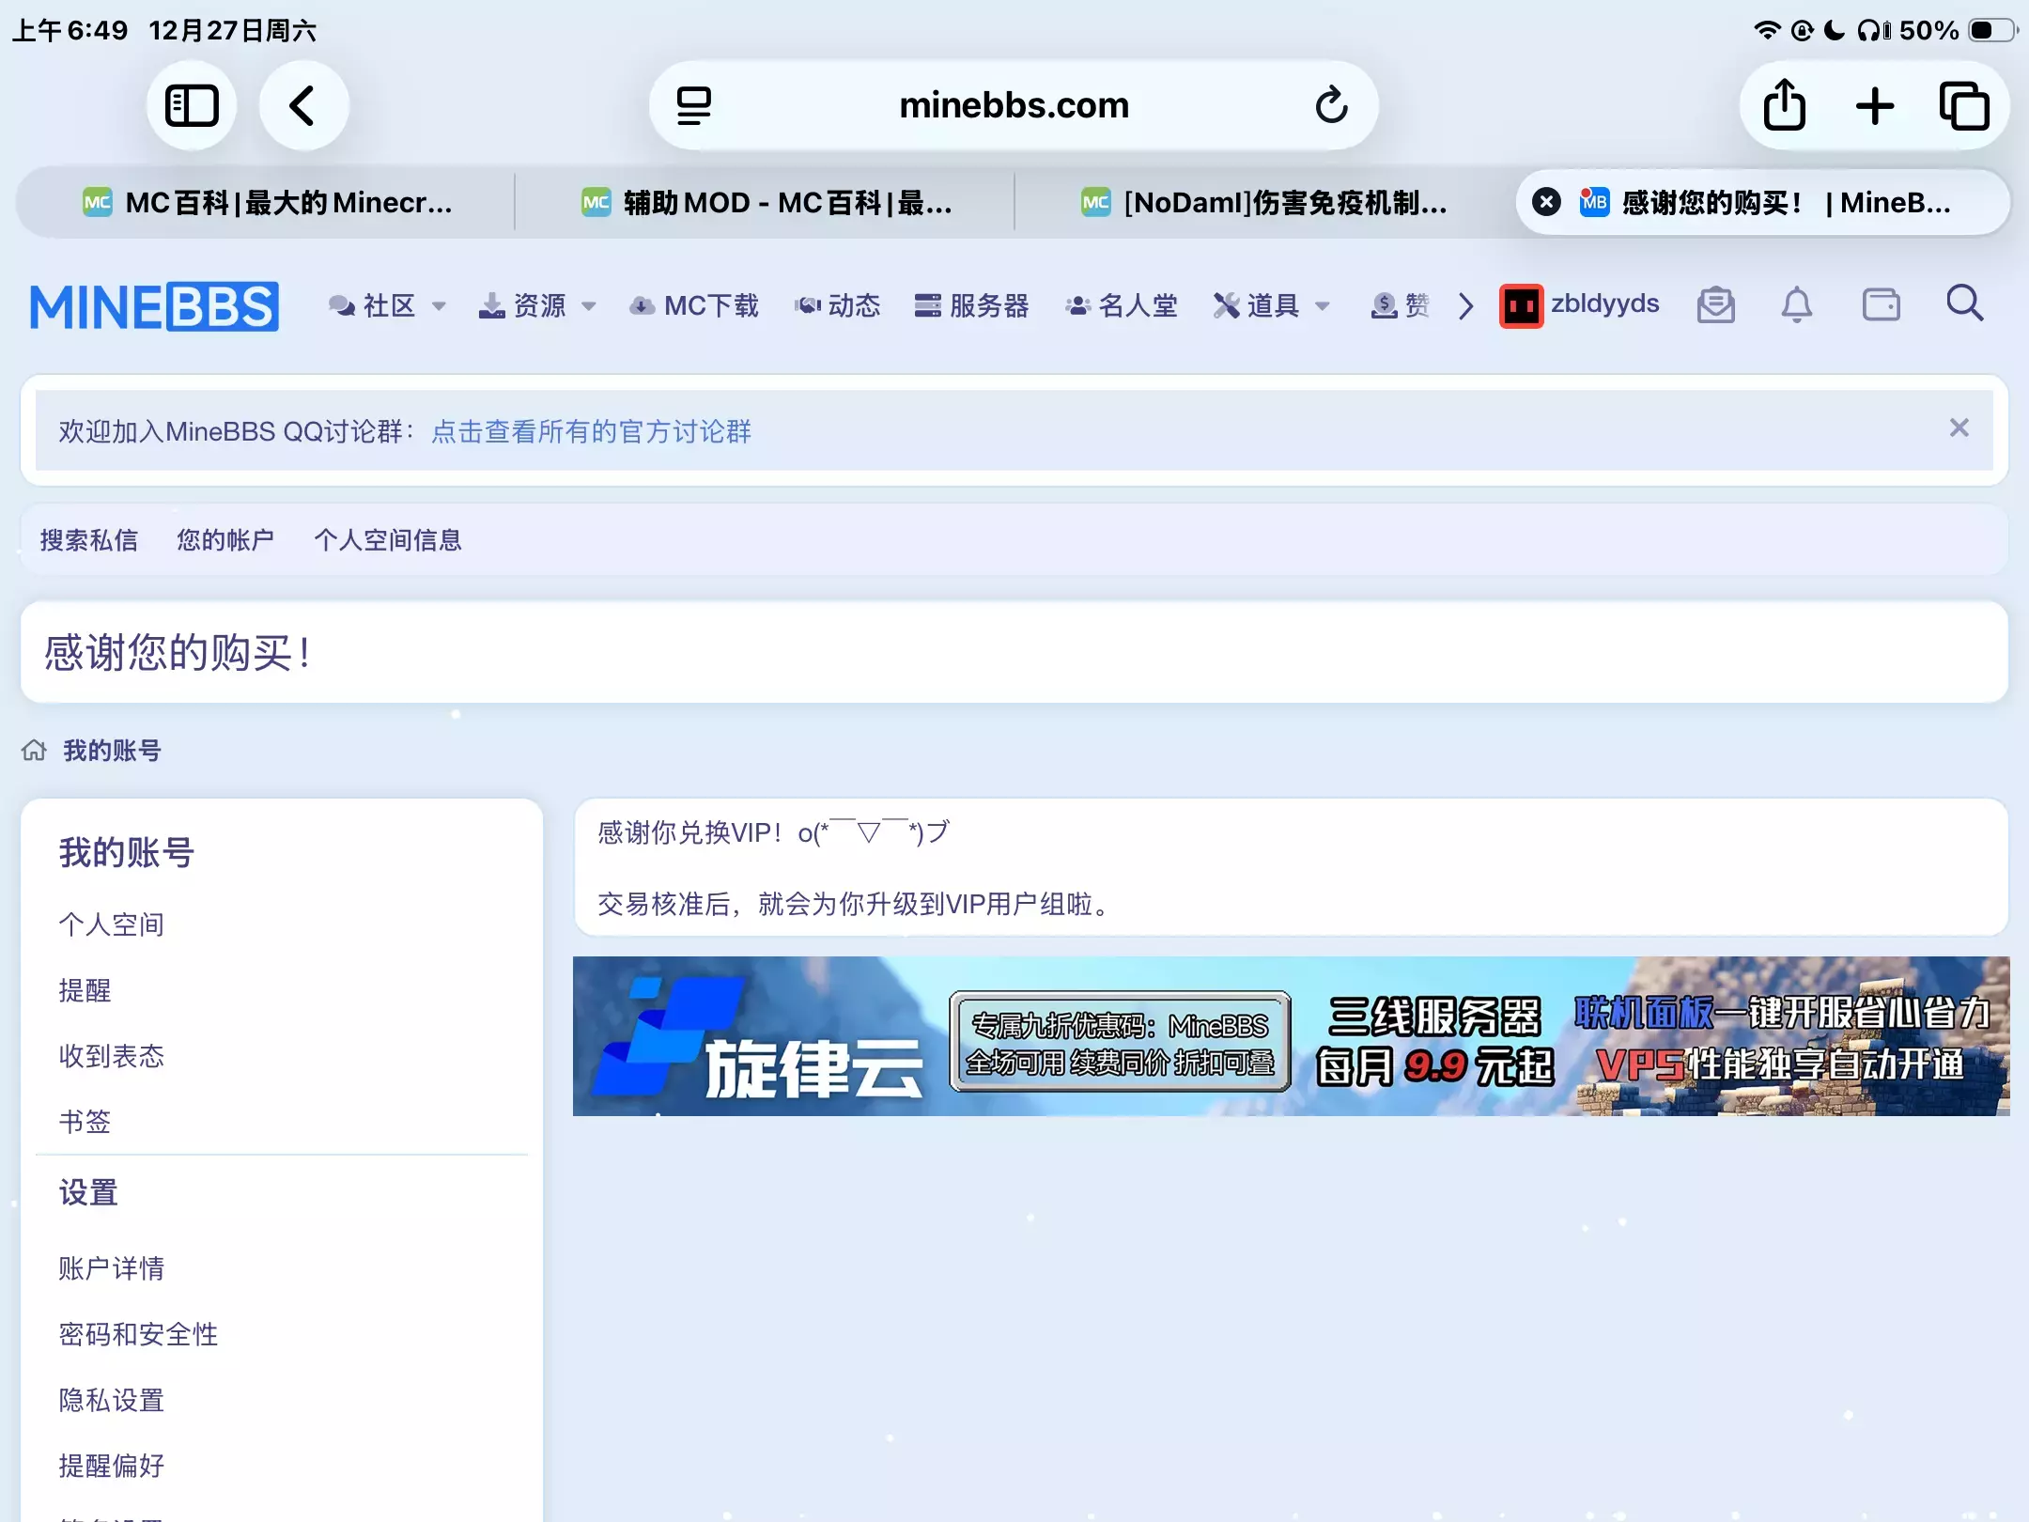Viewport: 2029px width, 1522px height.
Task: Open 动态 navigation item
Action: point(837,305)
